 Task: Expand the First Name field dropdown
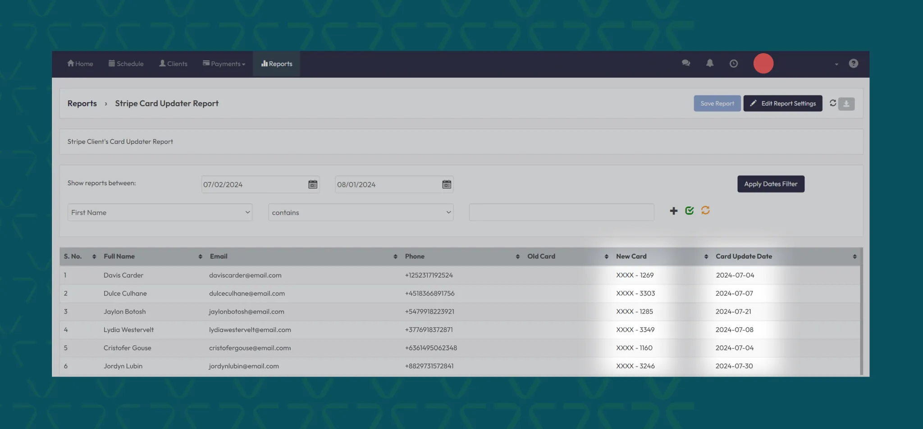[160, 212]
